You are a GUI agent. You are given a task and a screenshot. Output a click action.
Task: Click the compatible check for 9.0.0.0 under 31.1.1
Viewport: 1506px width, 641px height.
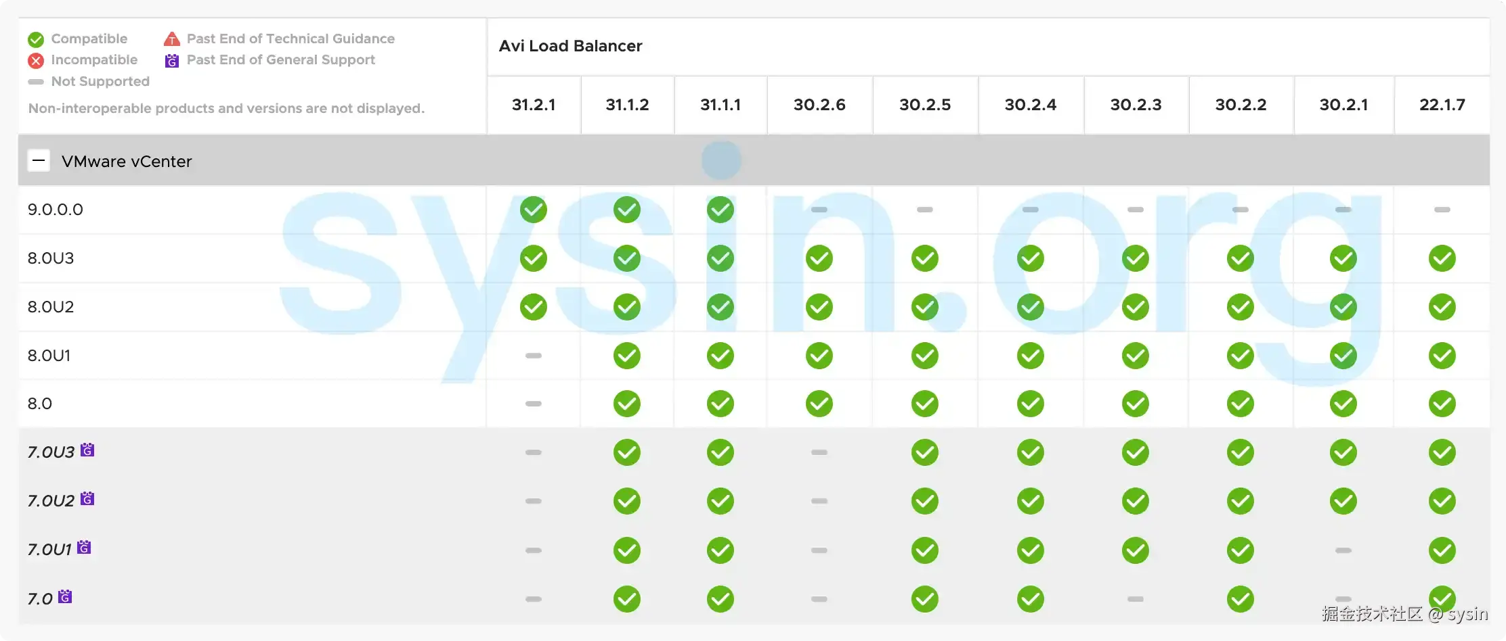pos(720,210)
